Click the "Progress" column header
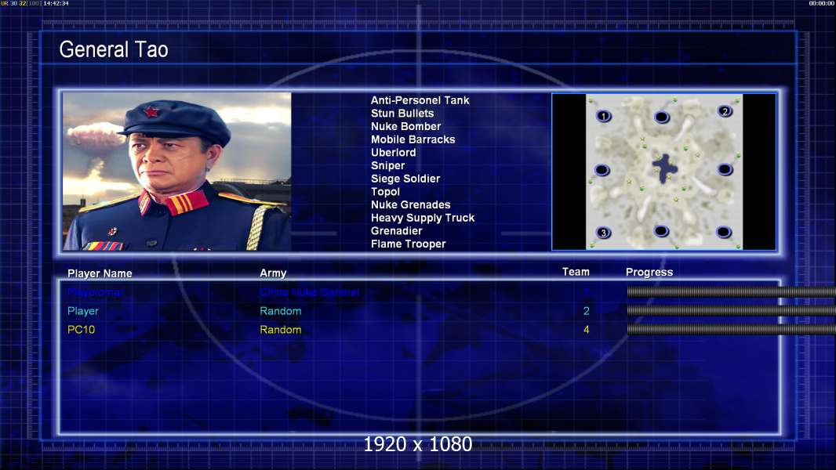Image resolution: width=836 pixels, height=470 pixels. pos(649,273)
